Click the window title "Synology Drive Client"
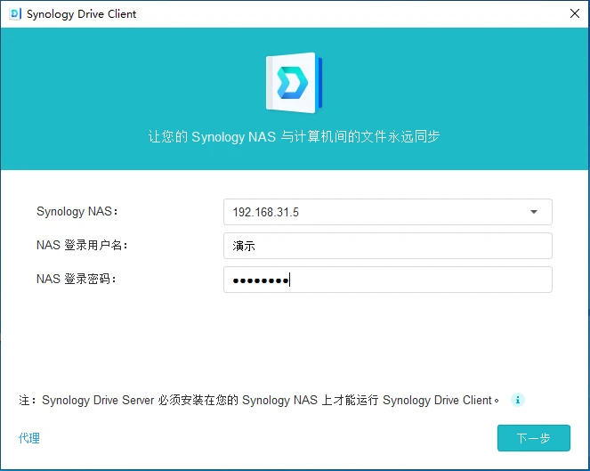This screenshot has height=471, width=590. click(81, 14)
